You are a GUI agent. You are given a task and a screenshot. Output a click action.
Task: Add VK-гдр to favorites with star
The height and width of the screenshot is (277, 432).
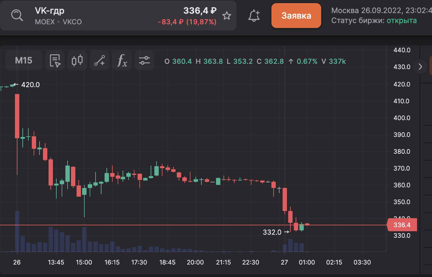(227, 16)
